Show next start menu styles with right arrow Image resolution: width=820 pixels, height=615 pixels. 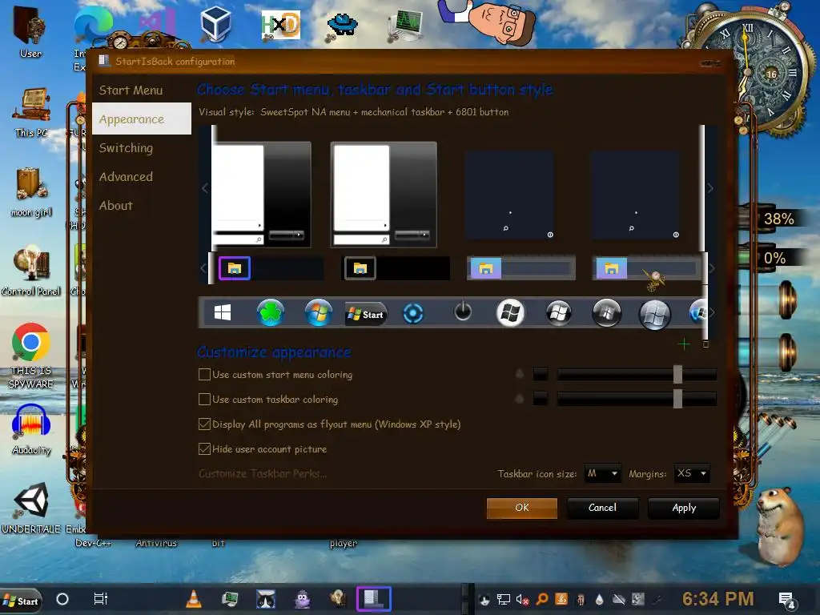click(710, 188)
